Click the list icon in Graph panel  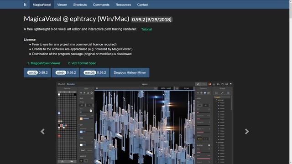228,93
